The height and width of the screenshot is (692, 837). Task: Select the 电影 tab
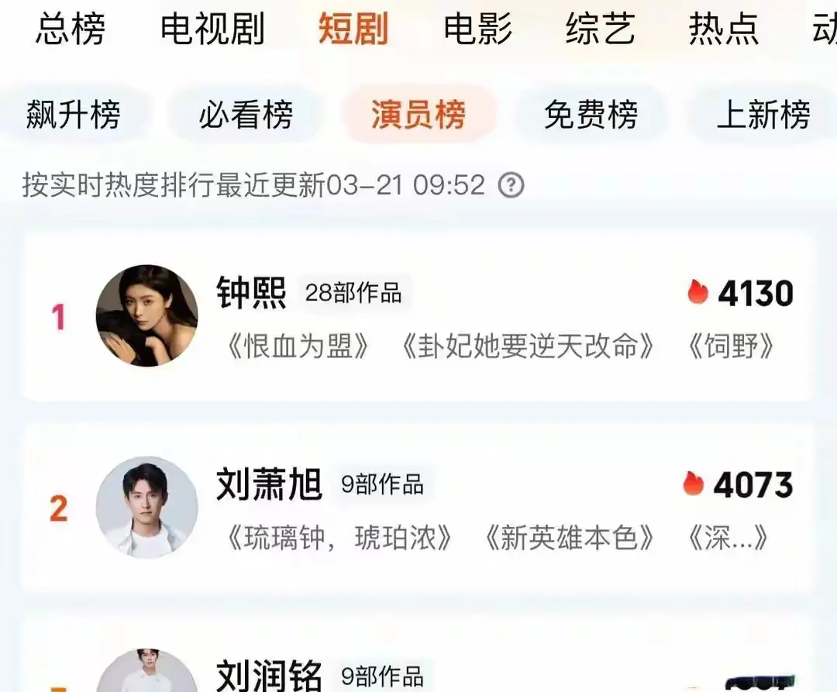(477, 28)
